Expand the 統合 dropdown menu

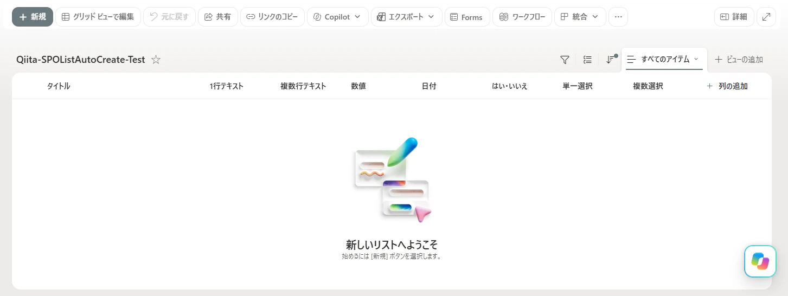[x=580, y=17]
